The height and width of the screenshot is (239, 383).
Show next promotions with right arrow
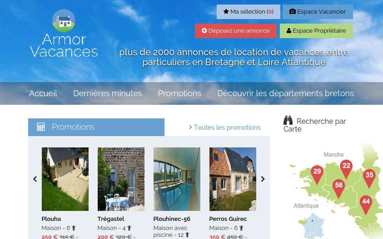coord(263,179)
